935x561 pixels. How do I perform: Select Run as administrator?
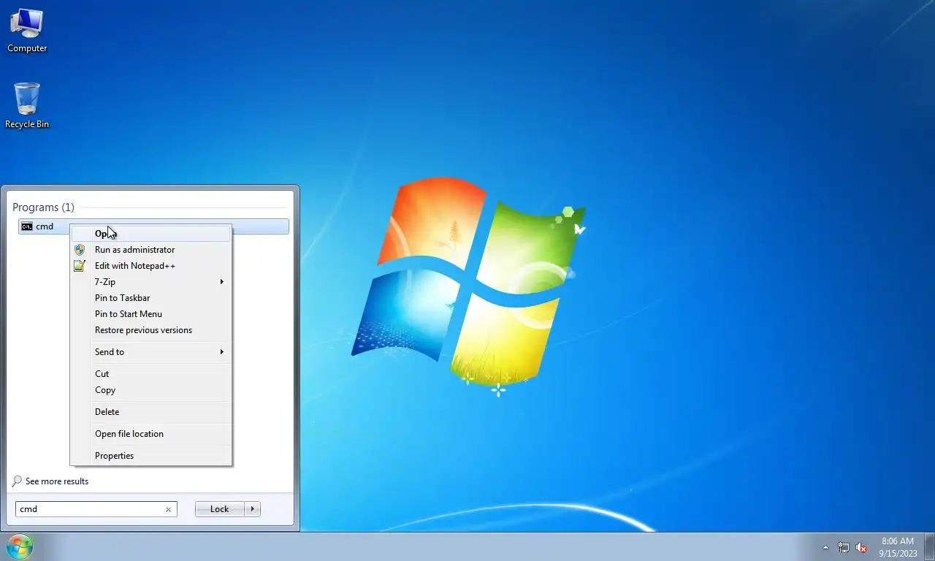151,250
